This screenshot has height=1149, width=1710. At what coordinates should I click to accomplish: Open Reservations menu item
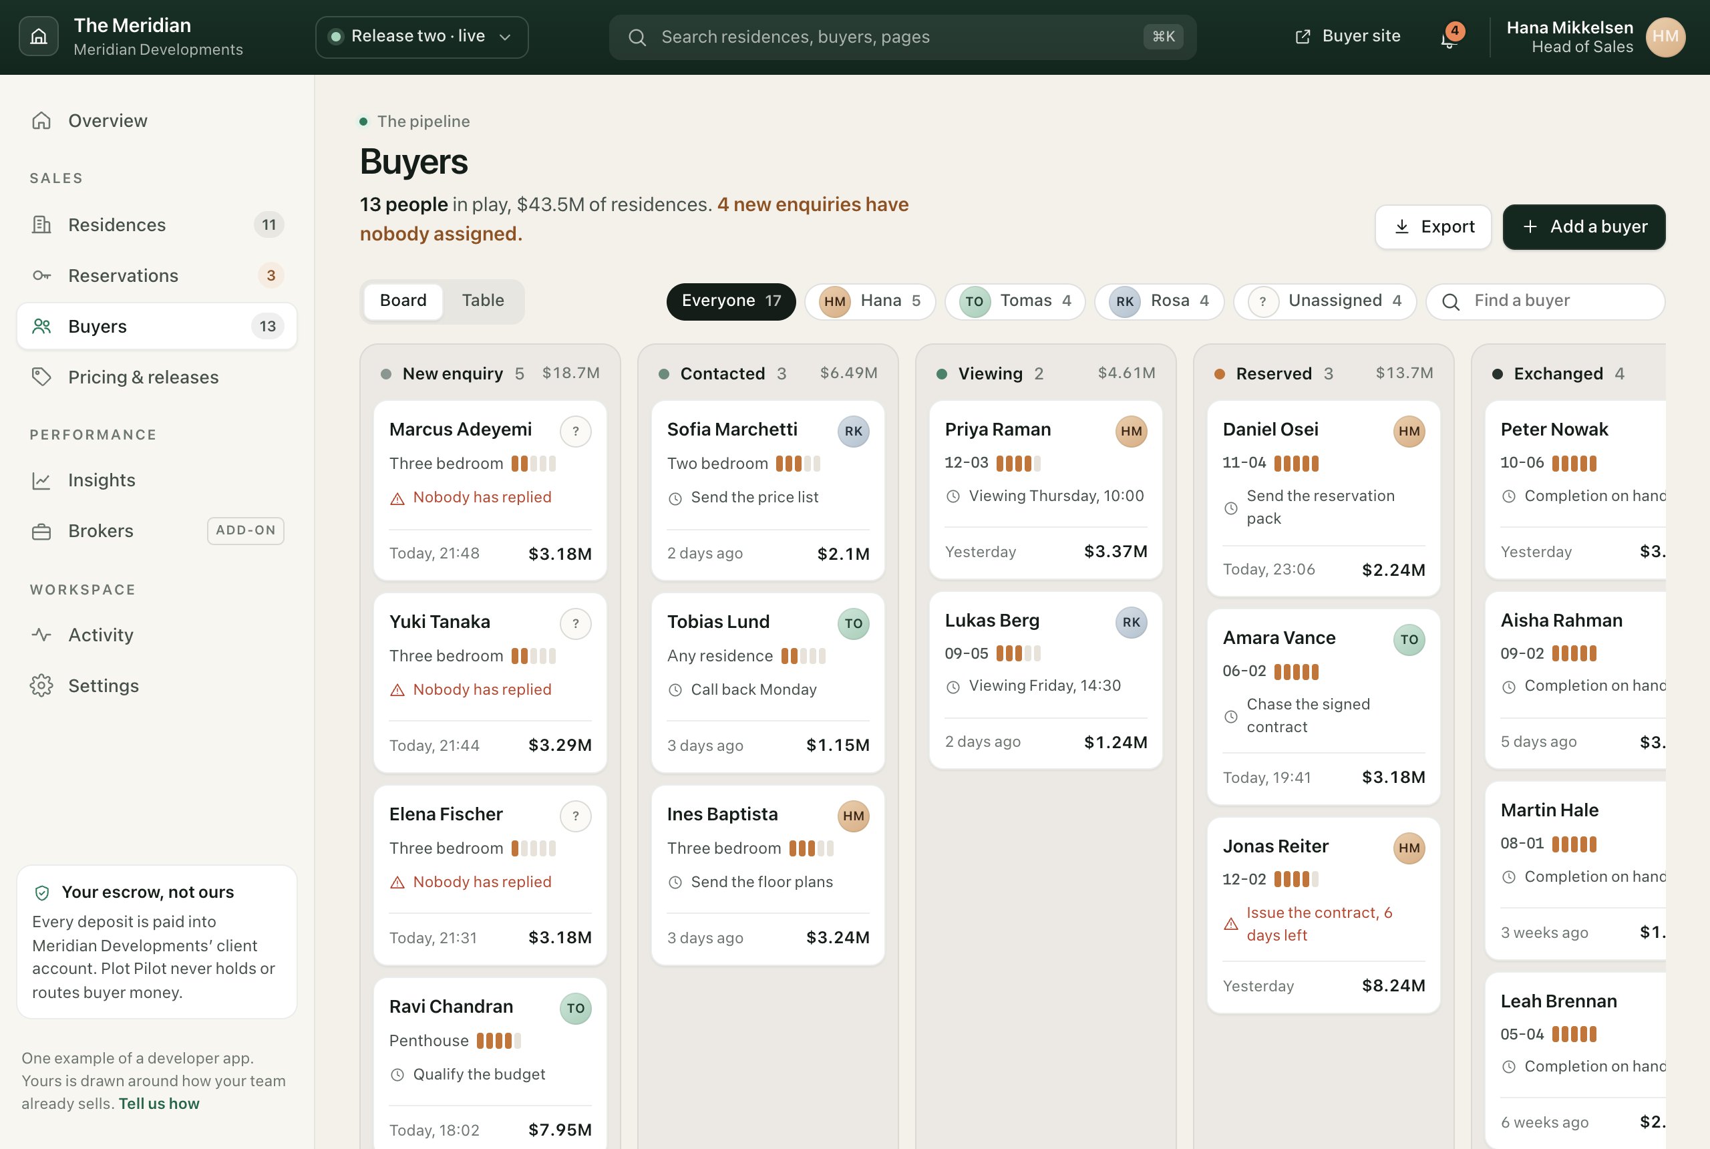[157, 275]
